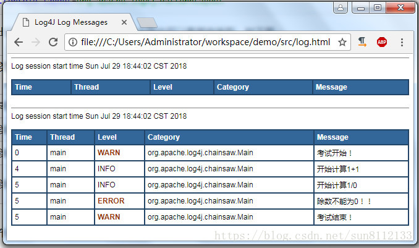This screenshot has width=419, height=248.
Task: Close the Log4J Log Messages tab
Action: pyautogui.click(x=124, y=22)
